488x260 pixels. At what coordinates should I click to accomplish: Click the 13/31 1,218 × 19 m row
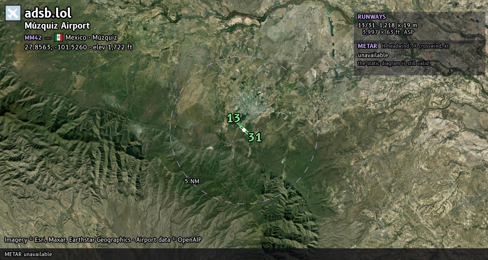(387, 25)
